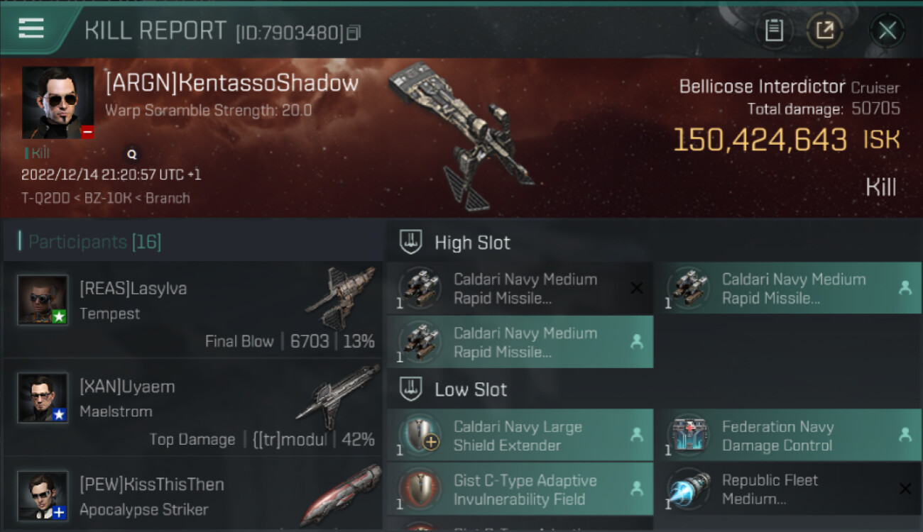Click the T-Q2DD < BZ-10K < Branch location link
923x532 pixels.
106,198
